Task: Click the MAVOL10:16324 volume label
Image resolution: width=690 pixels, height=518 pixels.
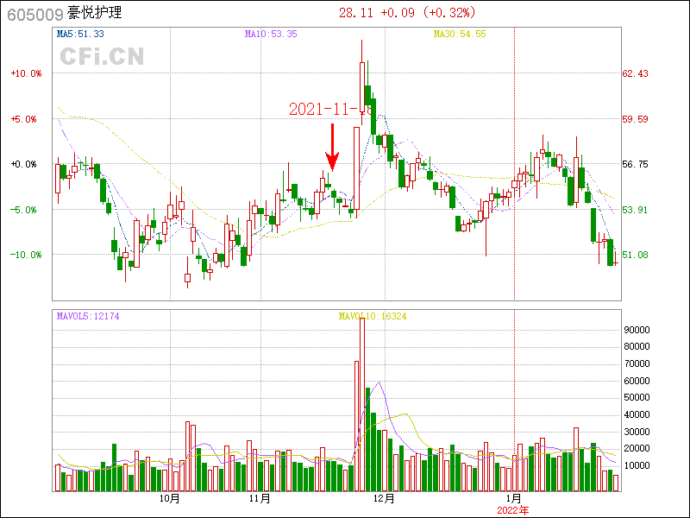Action: point(372,317)
